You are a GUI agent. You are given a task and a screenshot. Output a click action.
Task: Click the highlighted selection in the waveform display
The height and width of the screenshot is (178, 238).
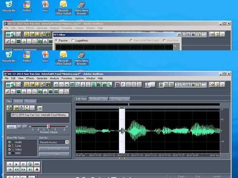[122, 131]
